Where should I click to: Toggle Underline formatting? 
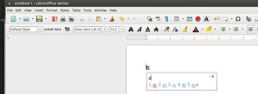(x=148, y=29)
